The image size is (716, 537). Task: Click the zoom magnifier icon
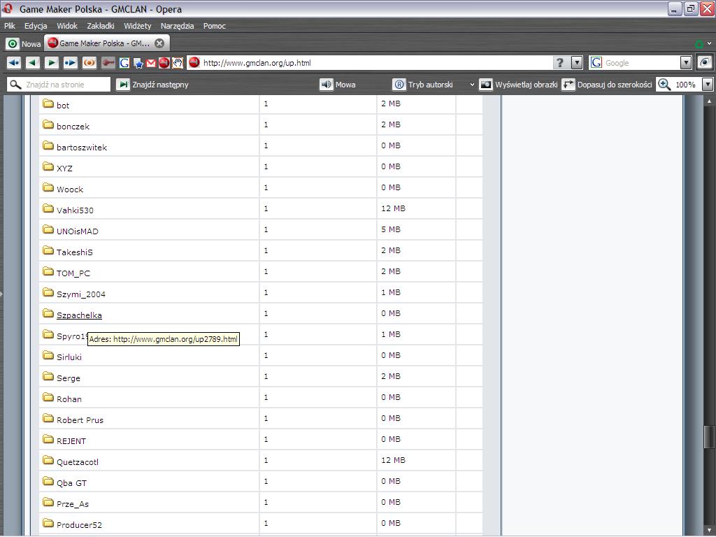664,85
